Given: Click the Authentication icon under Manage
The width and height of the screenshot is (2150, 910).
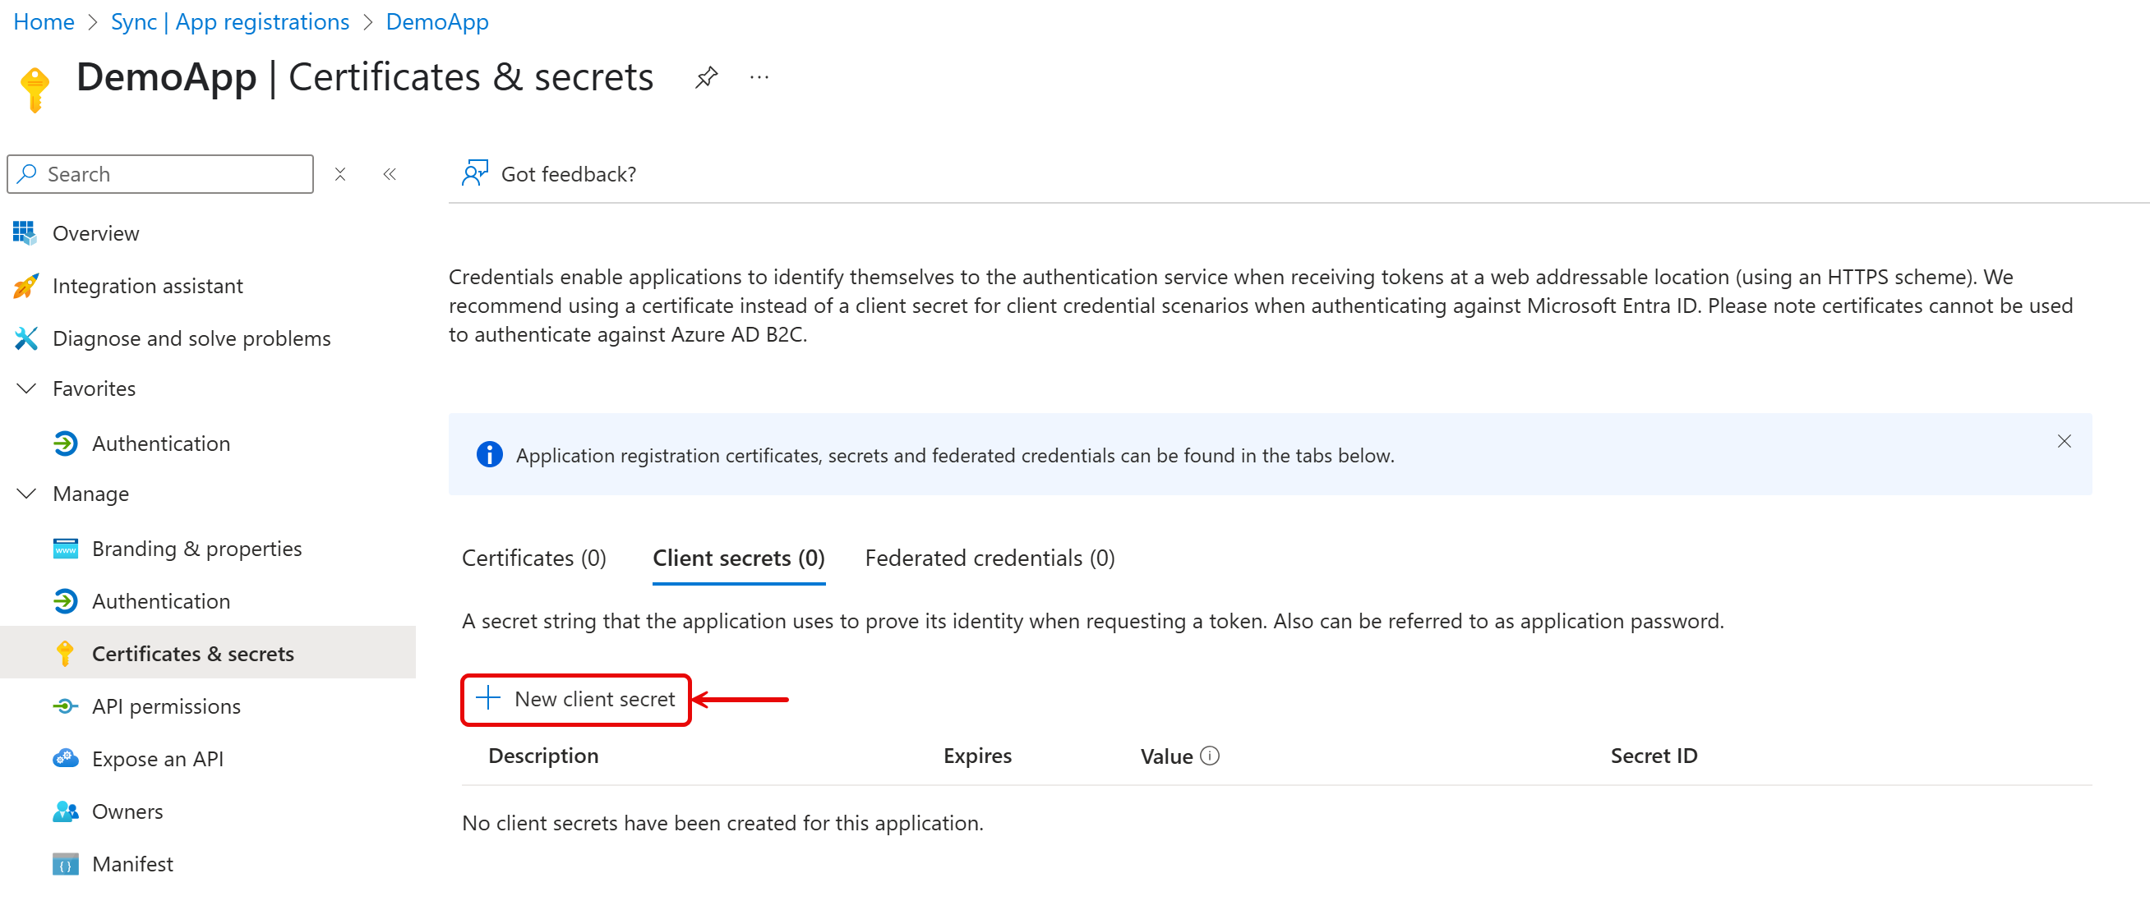Looking at the screenshot, I should [x=65, y=600].
